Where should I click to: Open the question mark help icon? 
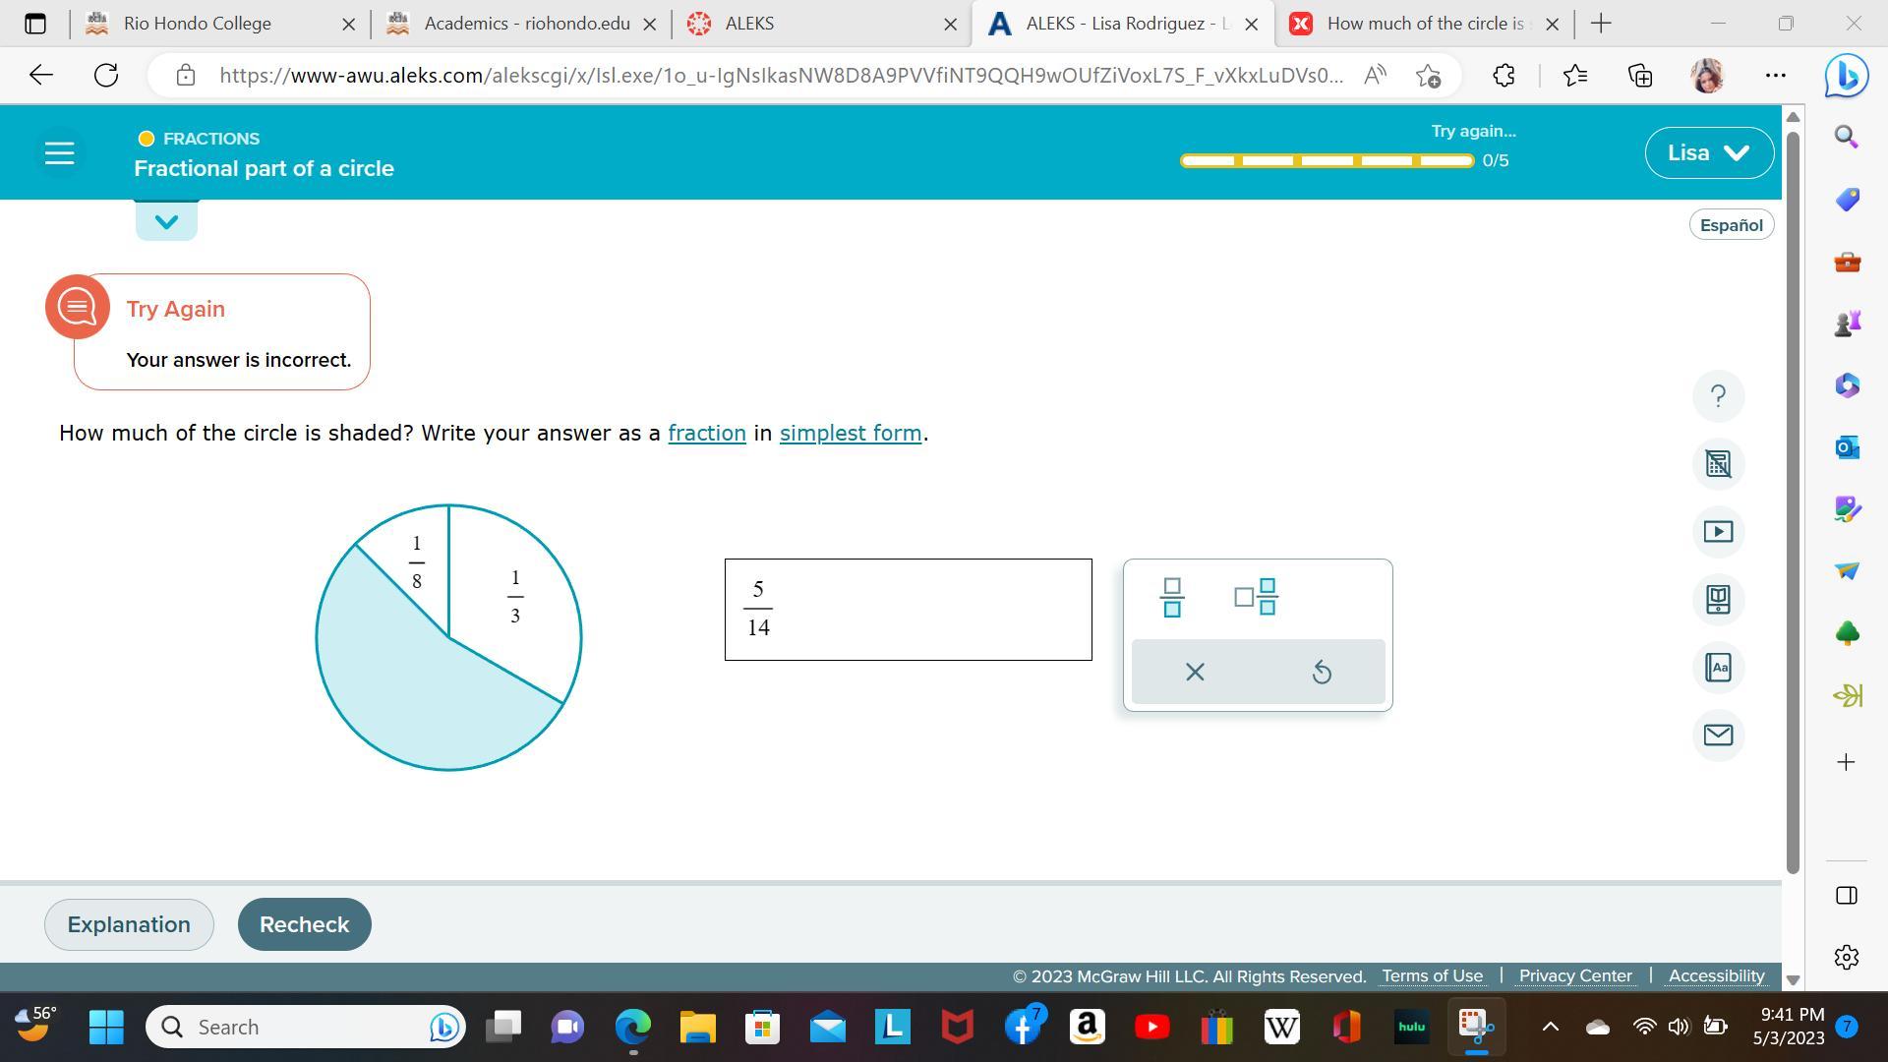pos(1718,396)
